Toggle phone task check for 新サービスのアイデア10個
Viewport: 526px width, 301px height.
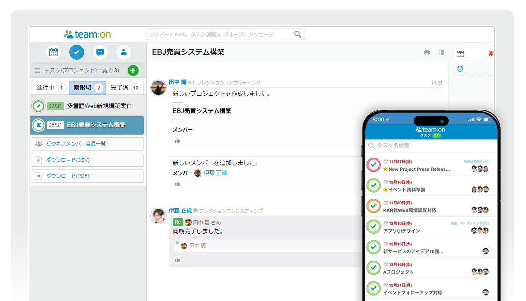coord(373,247)
